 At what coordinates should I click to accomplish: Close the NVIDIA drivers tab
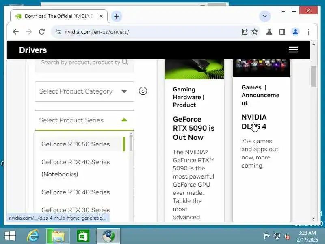[x=101, y=16]
